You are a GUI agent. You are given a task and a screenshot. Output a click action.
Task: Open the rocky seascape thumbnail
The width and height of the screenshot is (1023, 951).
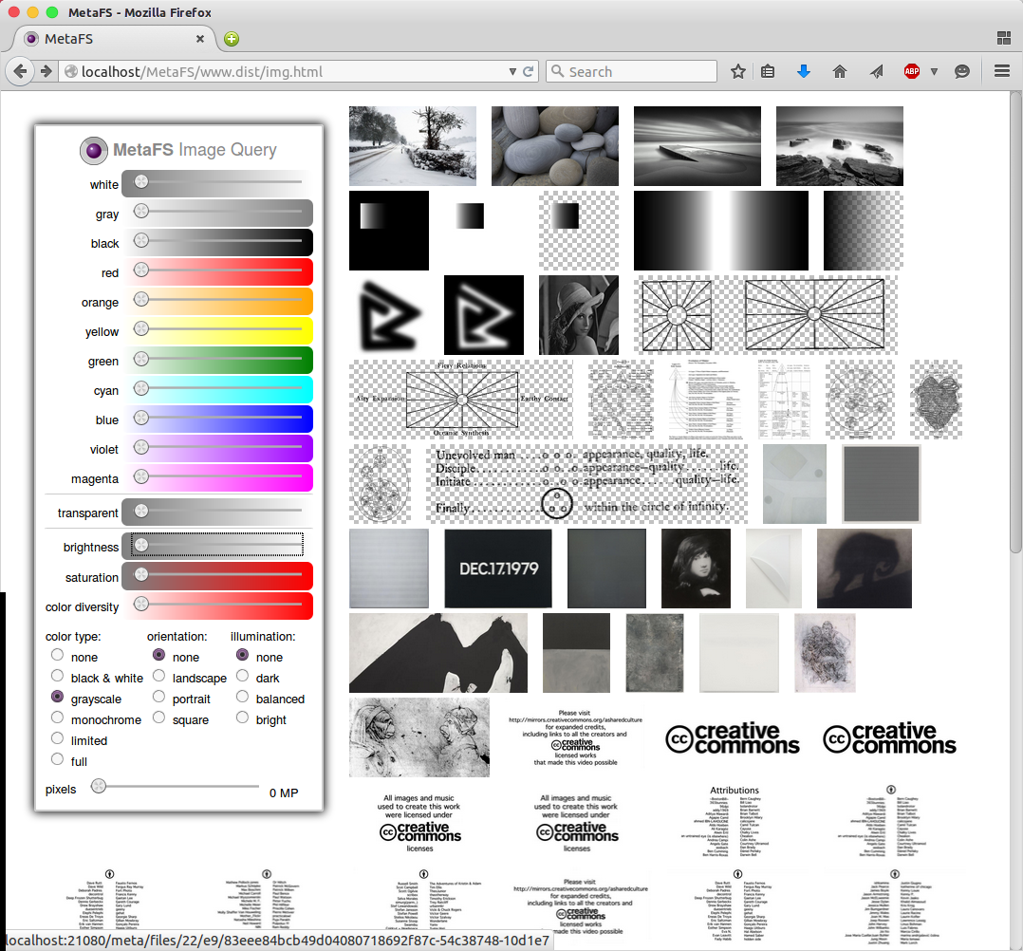(840, 146)
